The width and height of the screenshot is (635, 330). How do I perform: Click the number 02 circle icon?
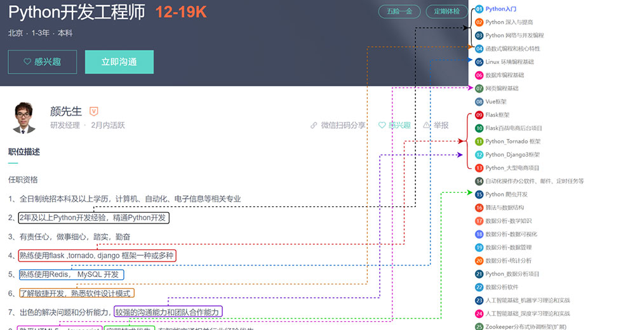pyautogui.click(x=479, y=22)
